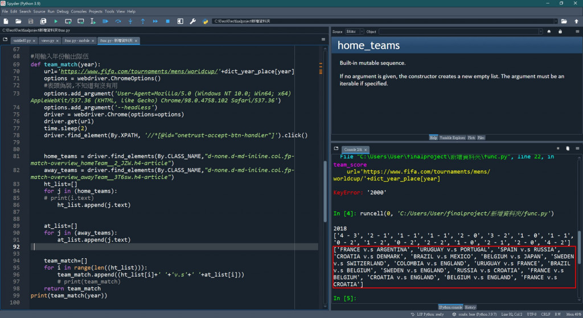This screenshot has height=318, width=583.
Task: Click the New file icon
Action: tap(6, 21)
